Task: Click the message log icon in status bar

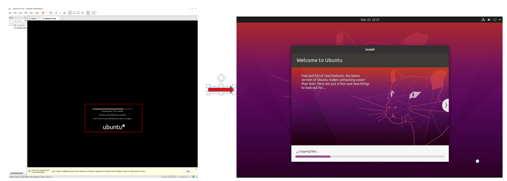Action: coord(193,177)
